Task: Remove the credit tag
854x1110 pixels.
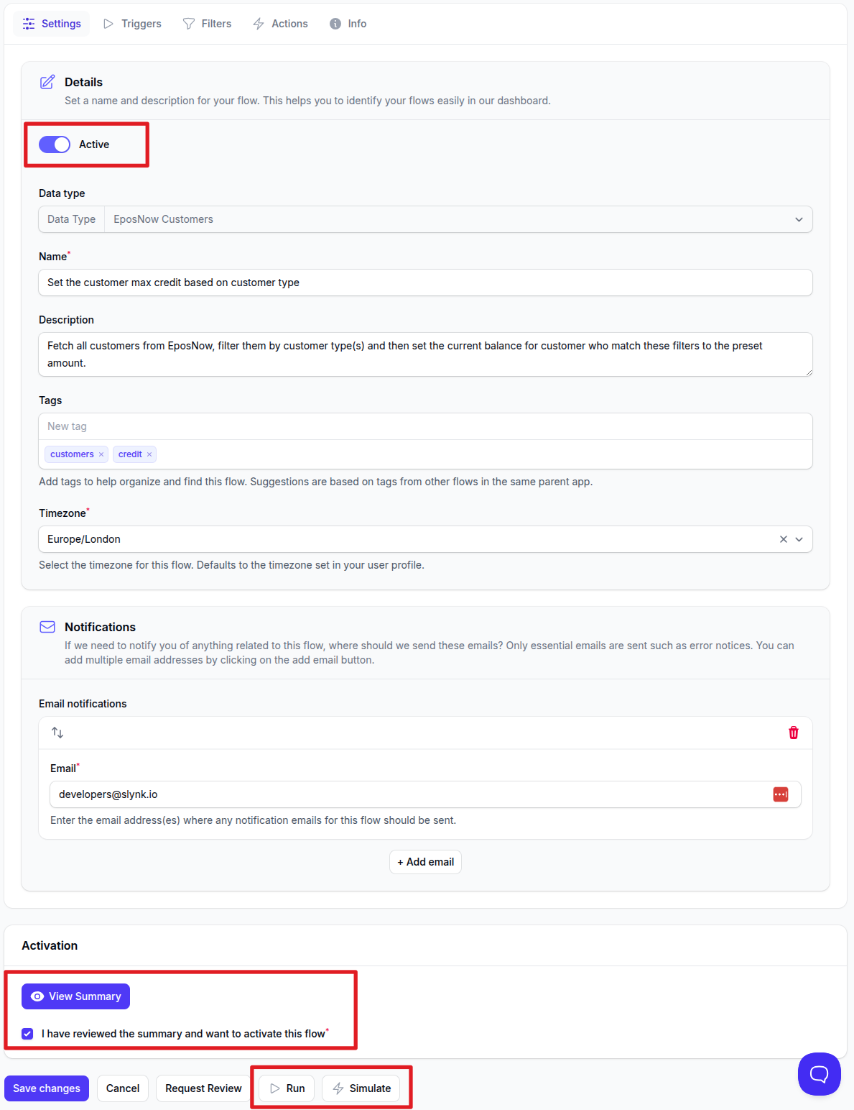Action: pos(149,454)
